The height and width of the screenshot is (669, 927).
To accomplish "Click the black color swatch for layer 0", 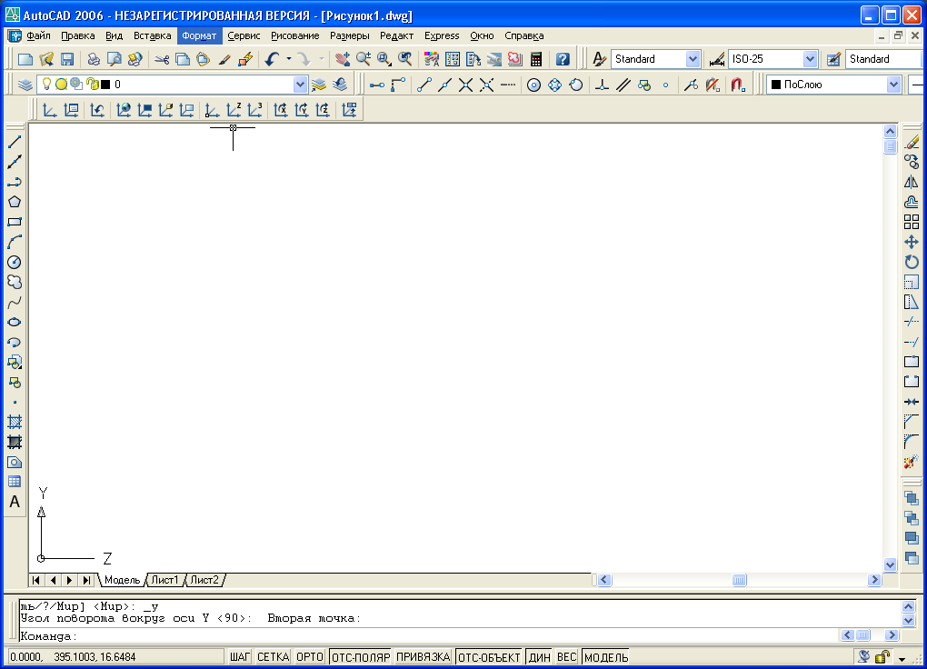I will (105, 85).
